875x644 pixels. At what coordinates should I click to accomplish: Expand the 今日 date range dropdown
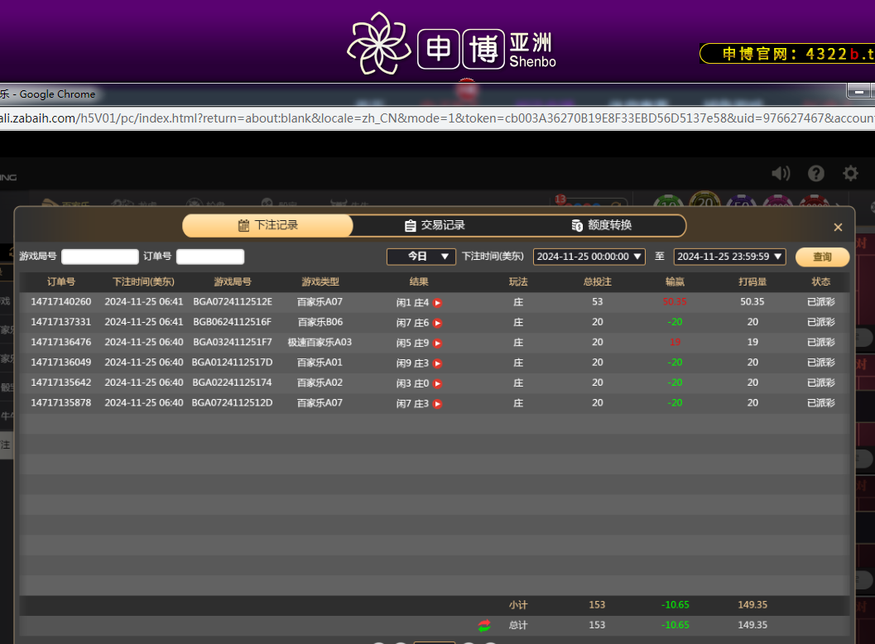point(421,257)
